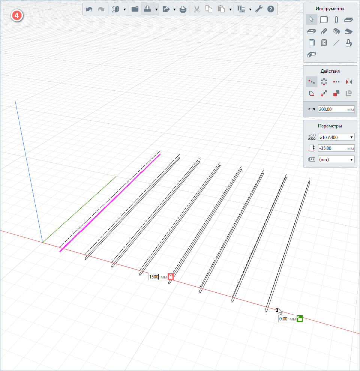
Task: Activate the copy-along-direction action
Action: (312, 82)
